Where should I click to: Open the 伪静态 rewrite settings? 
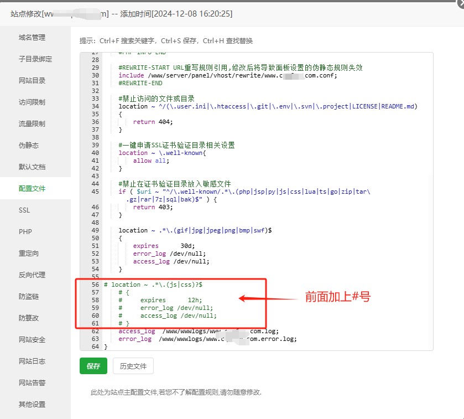[29, 146]
